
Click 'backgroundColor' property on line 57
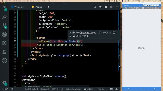[49, 20]
